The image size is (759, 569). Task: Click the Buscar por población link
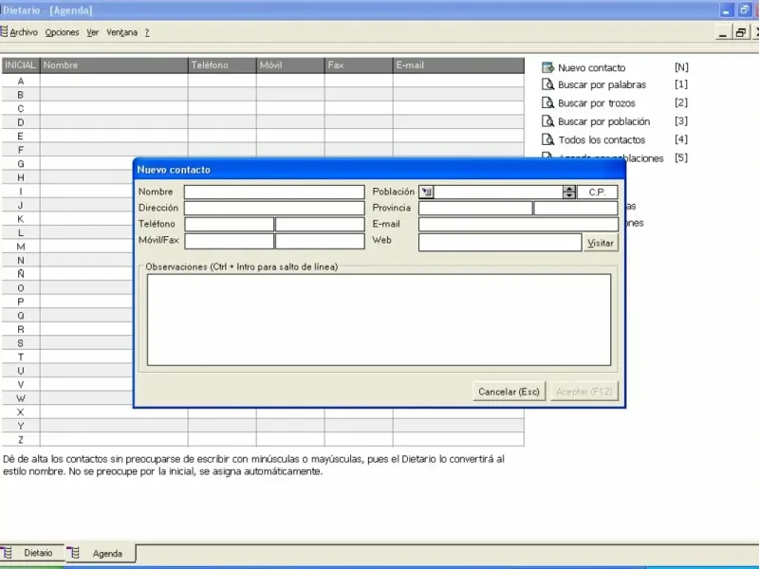(603, 121)
